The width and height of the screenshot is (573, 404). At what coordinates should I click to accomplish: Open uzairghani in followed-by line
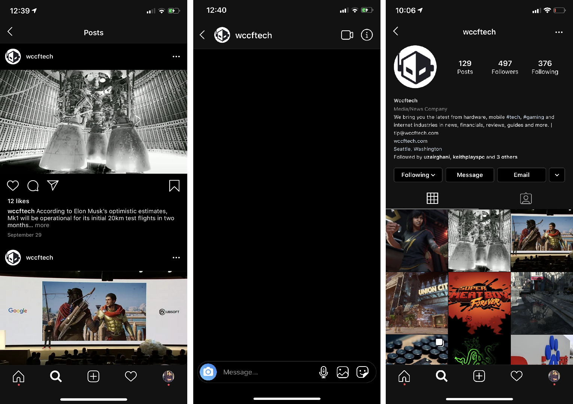coord(437,157)
